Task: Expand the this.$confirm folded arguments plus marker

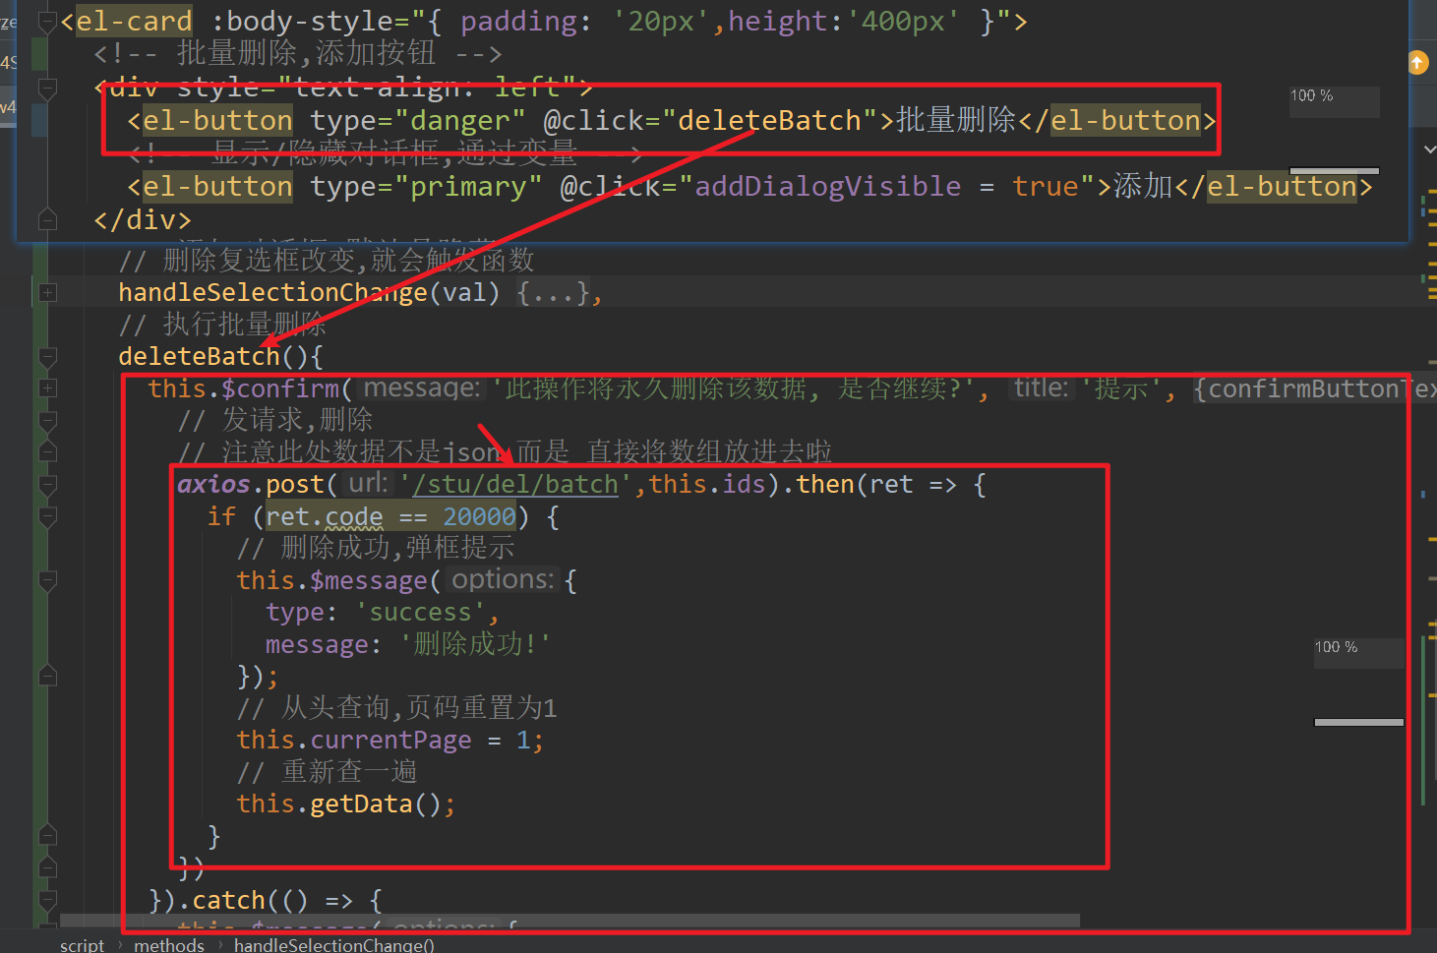Action: click(x=47, y=388)
